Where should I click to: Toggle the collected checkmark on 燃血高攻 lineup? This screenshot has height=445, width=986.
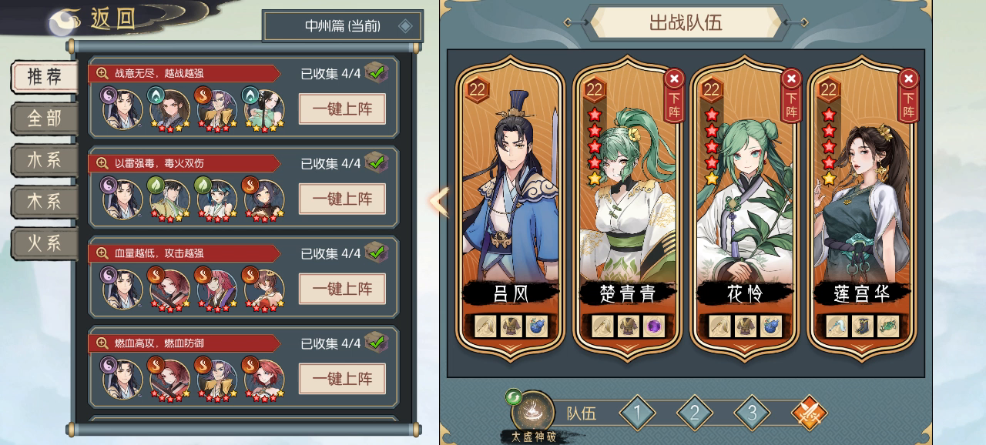point(376,343)
